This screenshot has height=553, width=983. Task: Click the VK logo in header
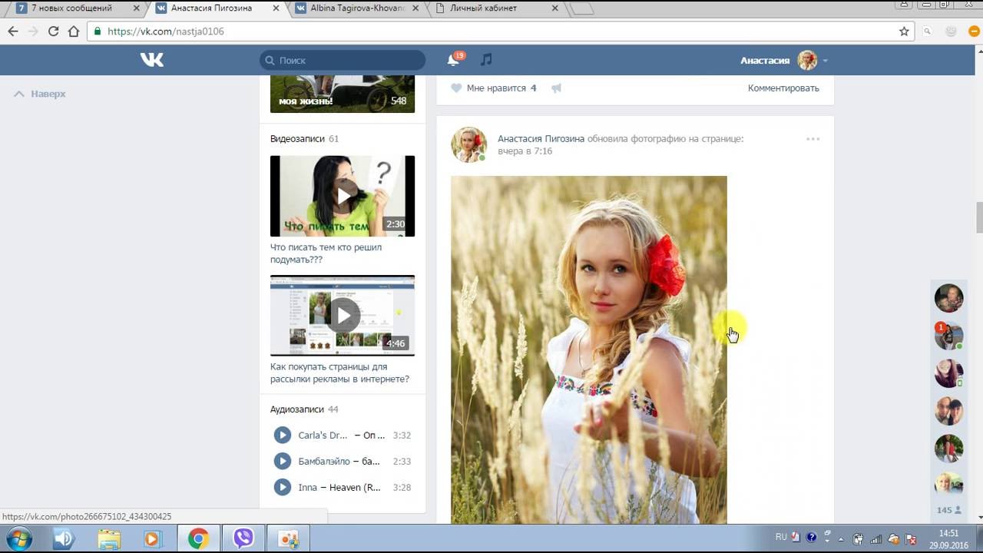[152, 60]
